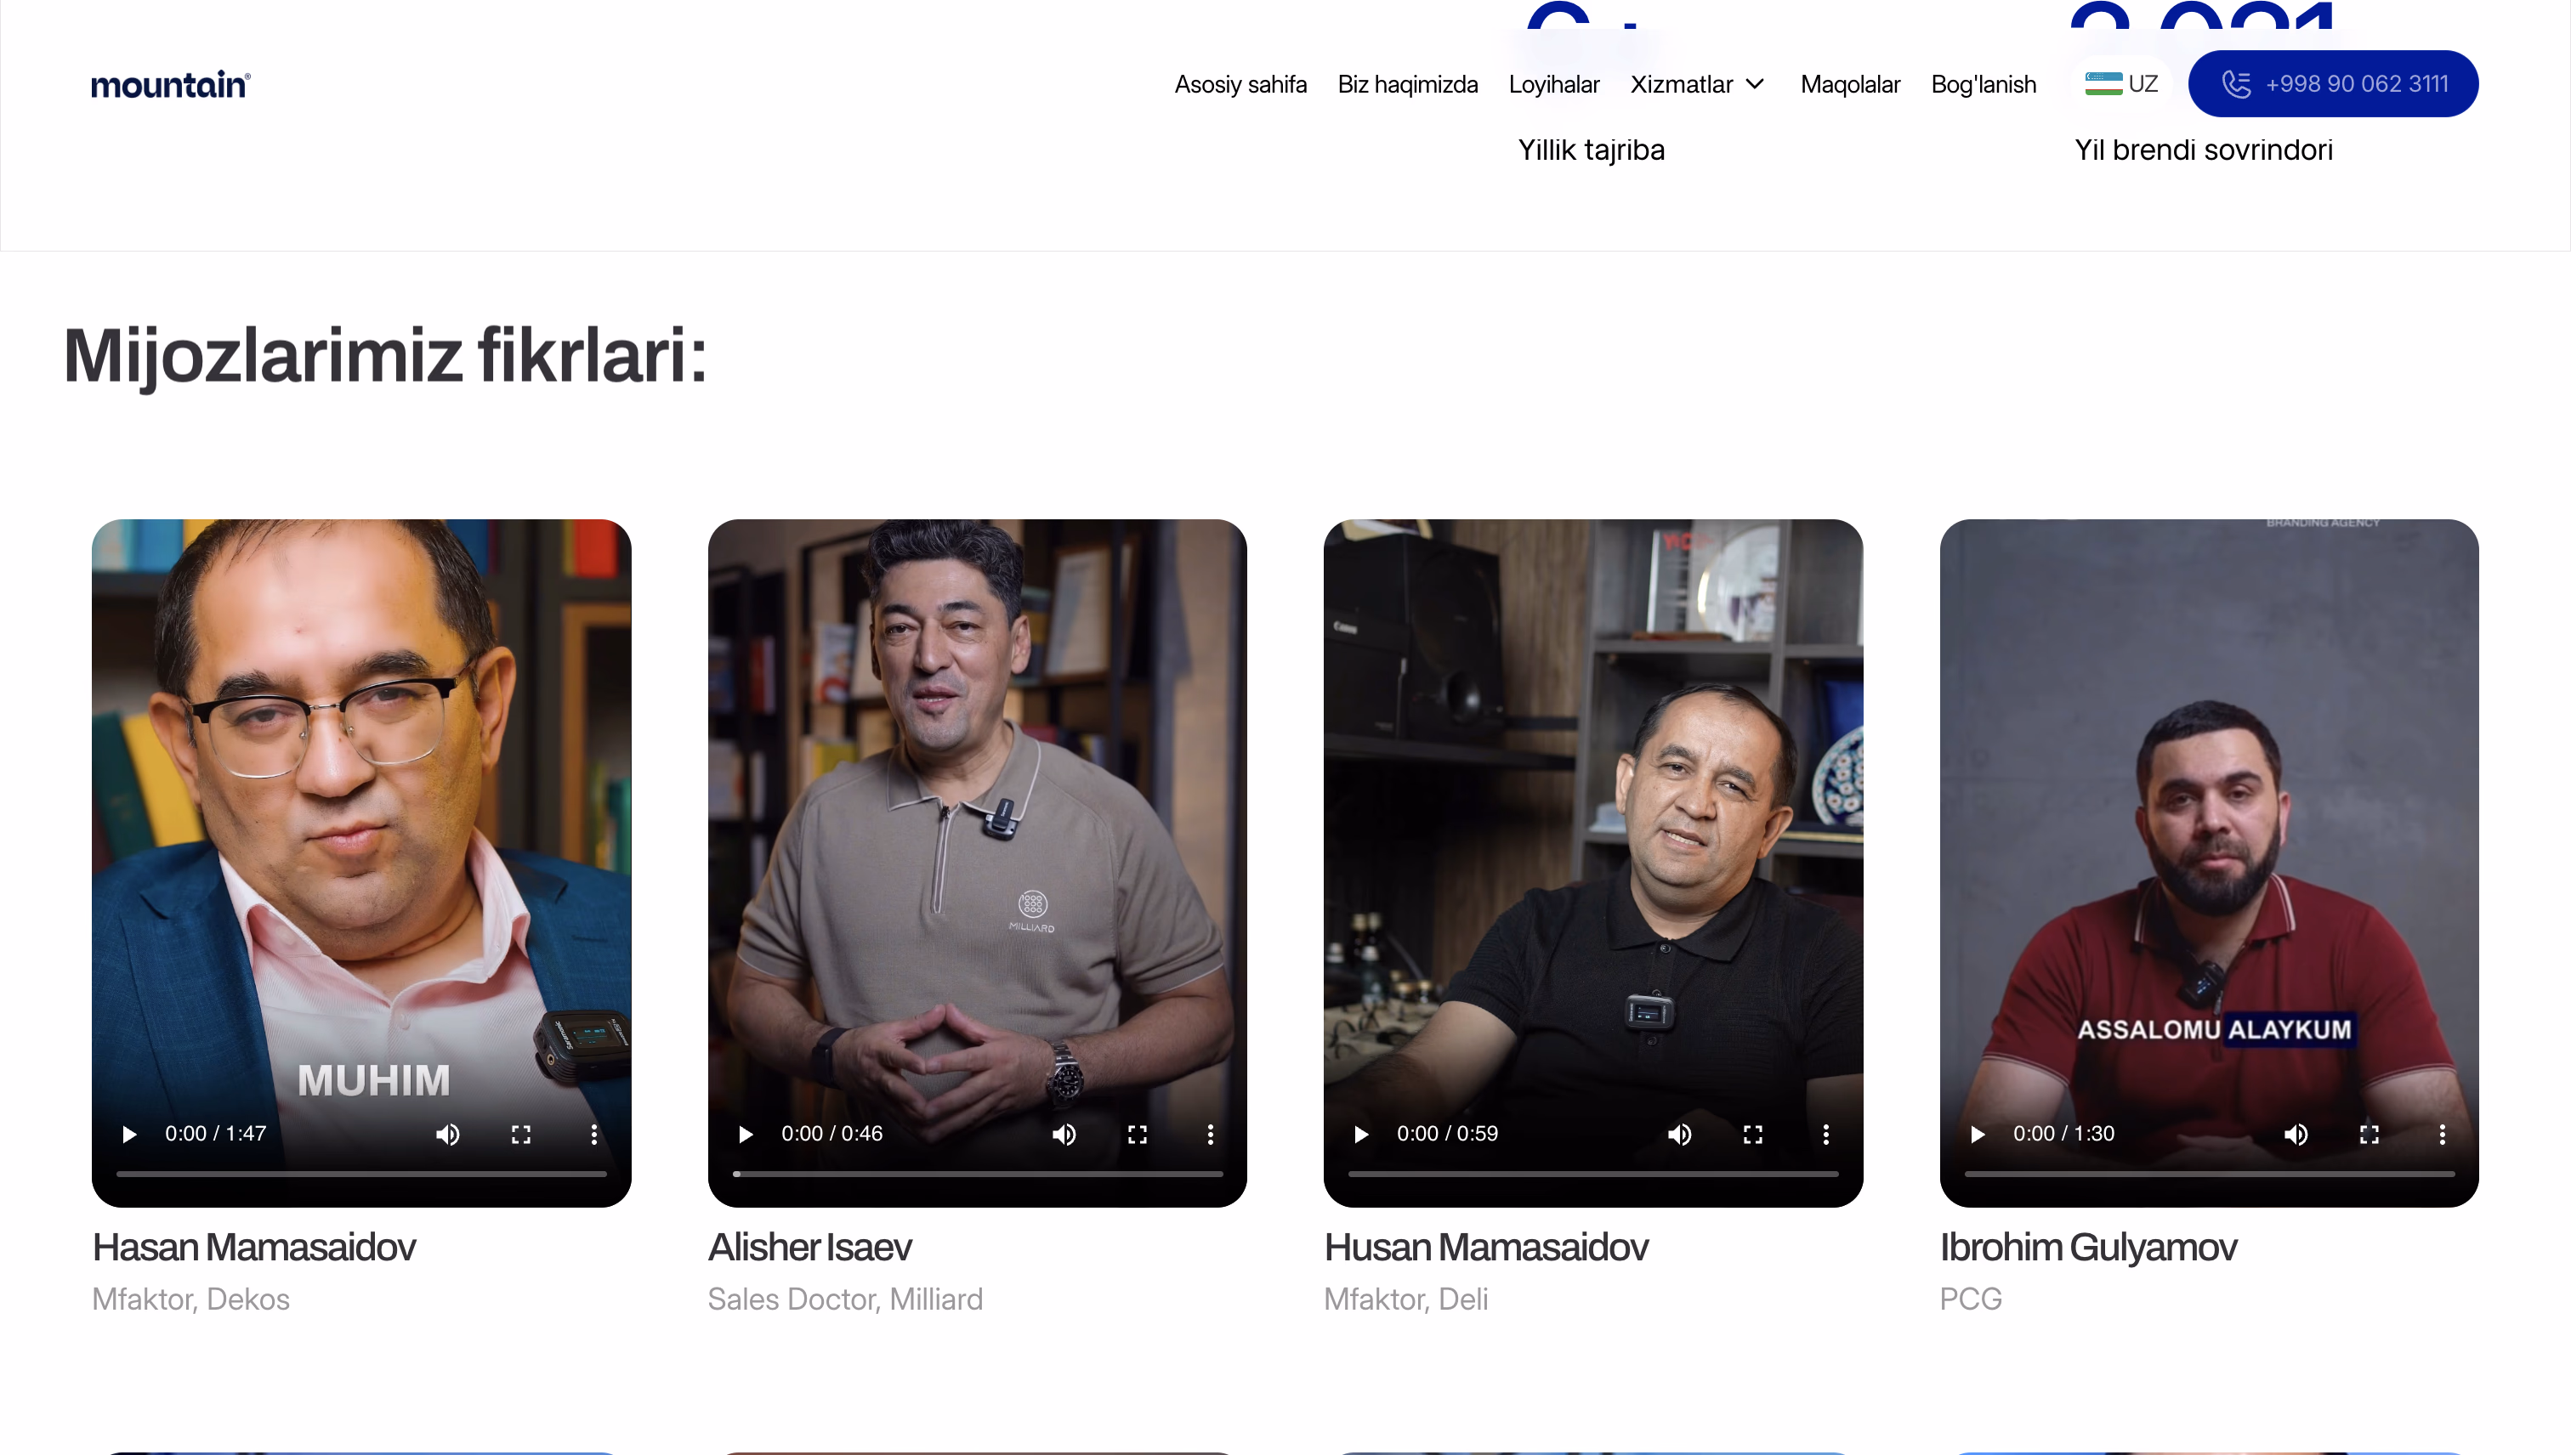Play the Husan Mamasaidov video

tap(1360, 1135)
